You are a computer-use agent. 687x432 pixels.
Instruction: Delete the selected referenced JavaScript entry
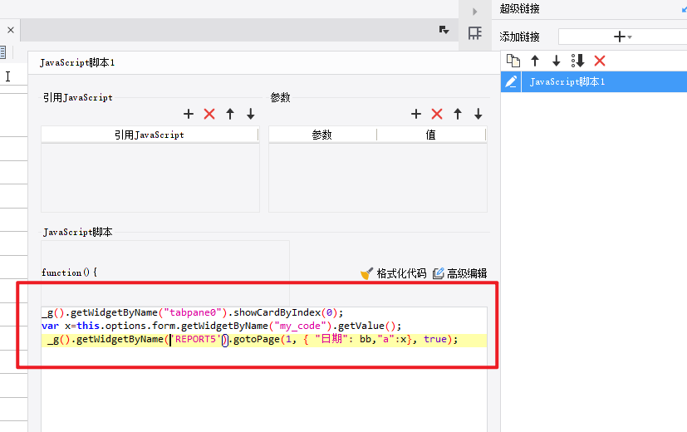[209, 114]
